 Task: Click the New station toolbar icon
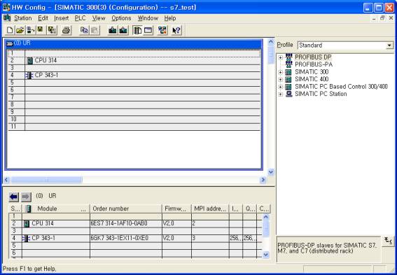10,30
